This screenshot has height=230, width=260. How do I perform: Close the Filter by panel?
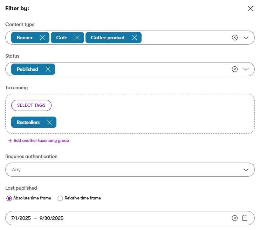click(251, 8)
